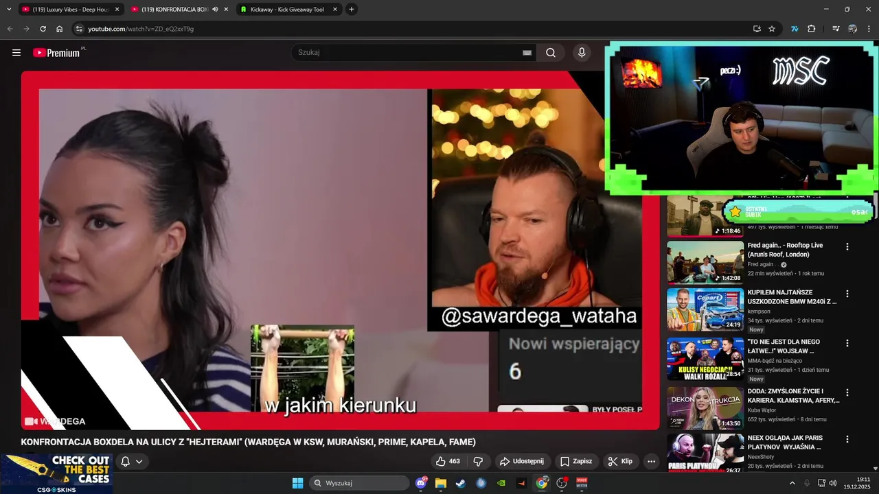Open the on-screen keyboard in search box
The image size is (879, 494).
coord(527,53)
